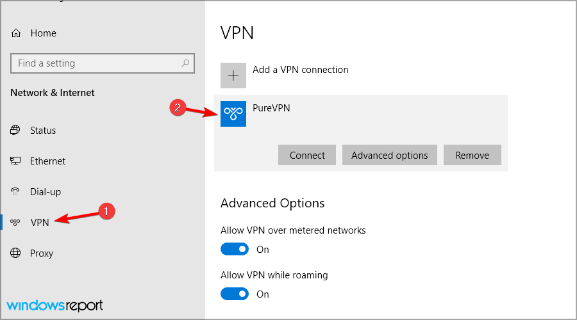The height and width of the screenshot is (320, 577).
Task: Open the Proxy settings page
Action: pyautogui.click(x=42, y=253)
